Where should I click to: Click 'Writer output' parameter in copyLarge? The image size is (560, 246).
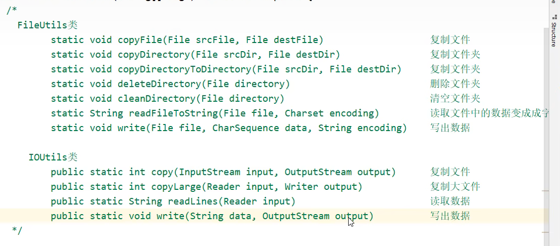coord(321,187)
